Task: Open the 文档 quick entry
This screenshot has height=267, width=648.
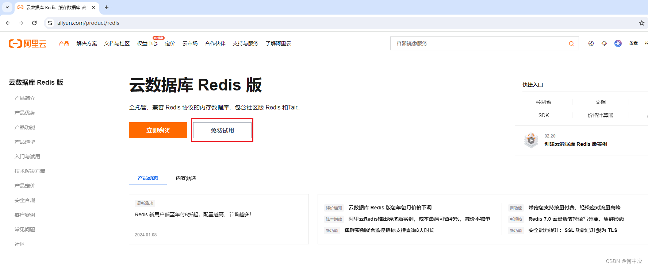Action: [600, 102]
